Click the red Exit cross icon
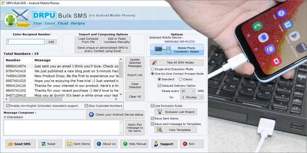The height and width of the screenshot is (153, 307). click(185, 144)
